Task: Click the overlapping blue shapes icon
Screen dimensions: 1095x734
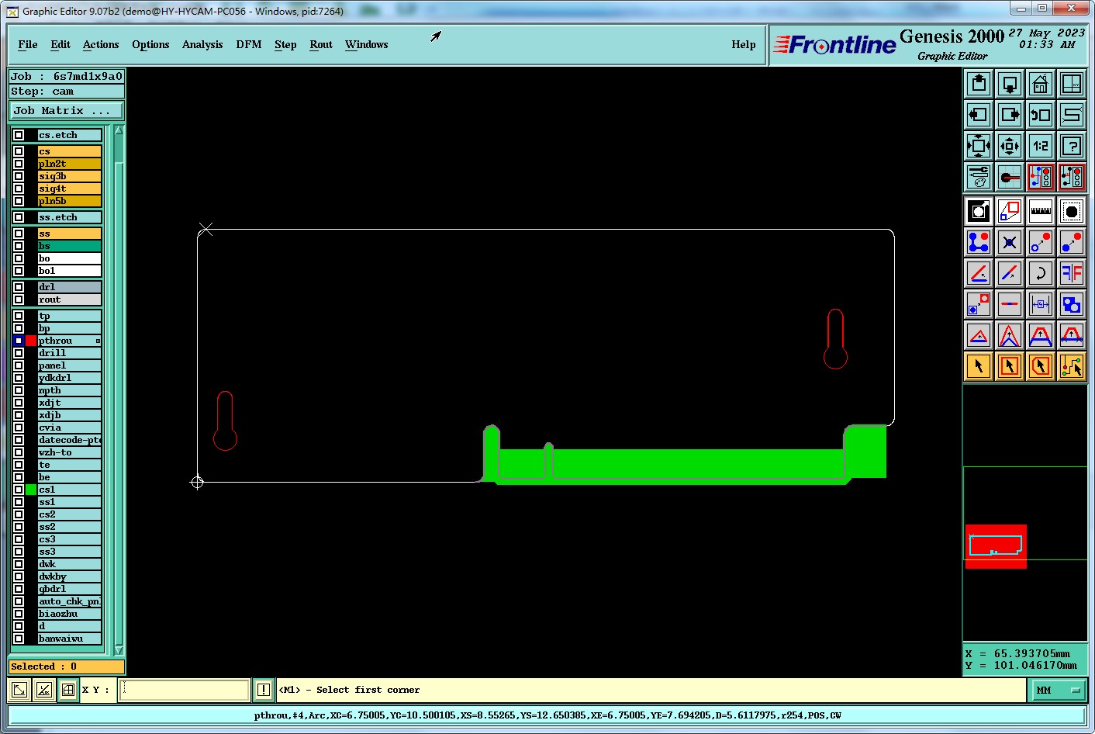Action: (x=1072, y=304)
